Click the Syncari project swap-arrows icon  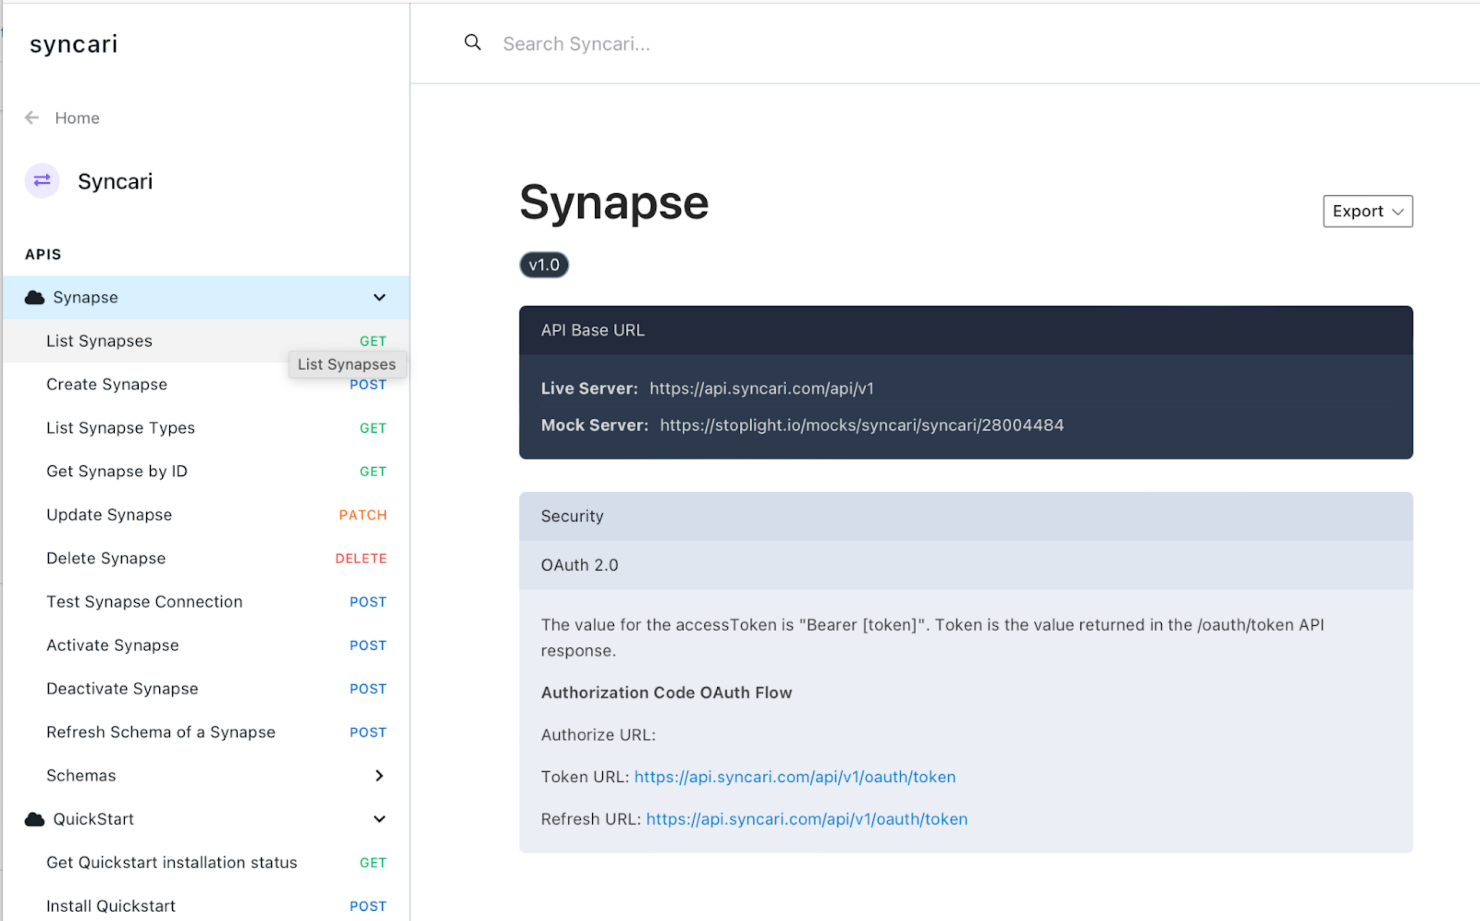click(x=42, y=180)
